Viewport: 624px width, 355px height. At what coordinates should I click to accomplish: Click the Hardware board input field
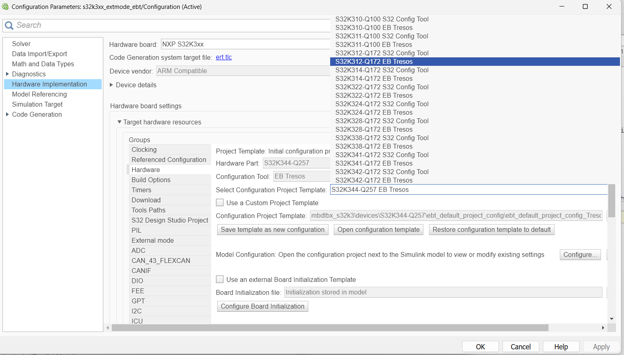click(245, 44)
